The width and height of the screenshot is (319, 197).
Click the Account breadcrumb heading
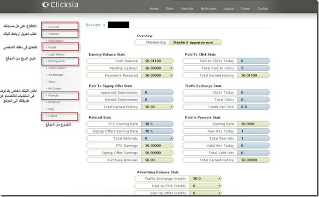click(x=93, y=25)
